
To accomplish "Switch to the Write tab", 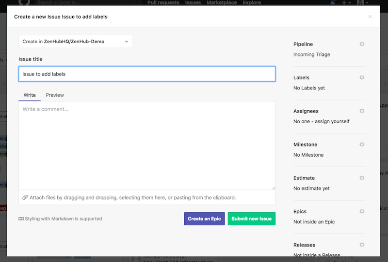I will (x=30, y=95).
